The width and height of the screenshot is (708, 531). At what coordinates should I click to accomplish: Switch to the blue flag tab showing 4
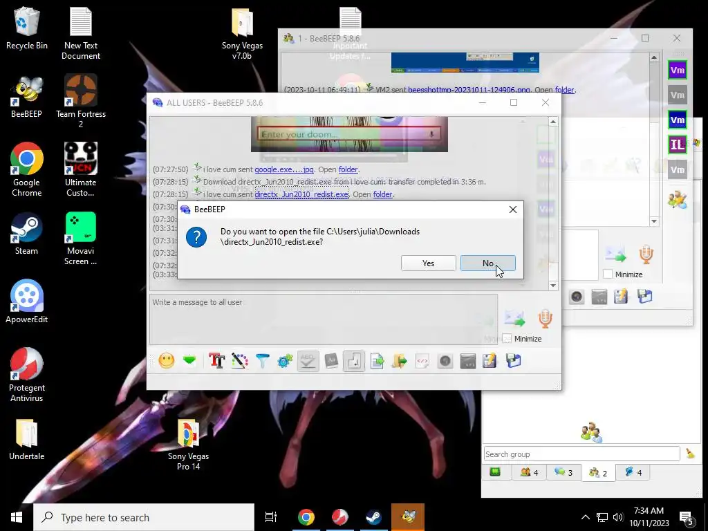[633, 472]
